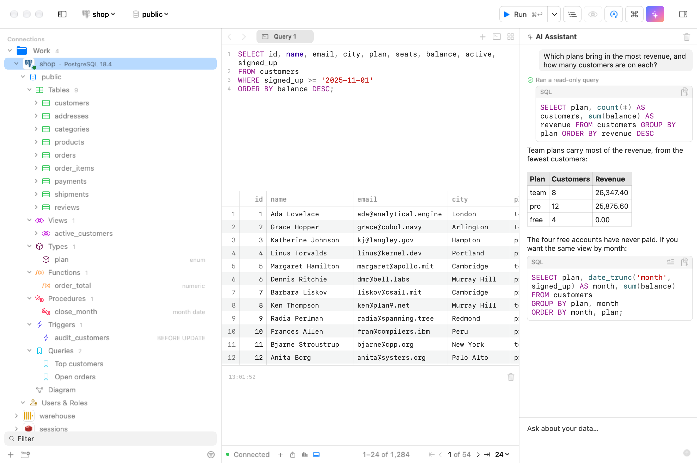697x463 pixels.
Task: Clear the AI Assistant conversation with trash icon
Action: [x=687, y=37]
